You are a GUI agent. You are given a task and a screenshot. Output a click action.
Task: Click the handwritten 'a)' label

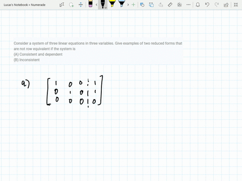(26, 84)
